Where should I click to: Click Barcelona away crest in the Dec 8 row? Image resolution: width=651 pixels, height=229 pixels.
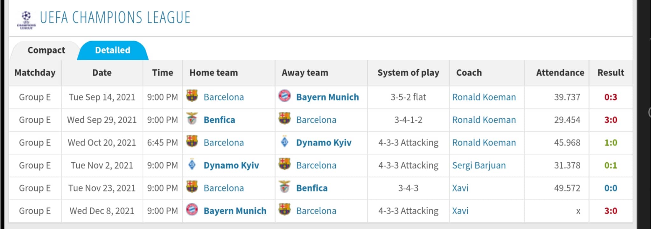284,210
